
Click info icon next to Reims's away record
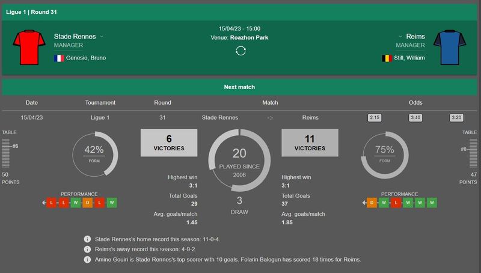[x=87, y=249]
